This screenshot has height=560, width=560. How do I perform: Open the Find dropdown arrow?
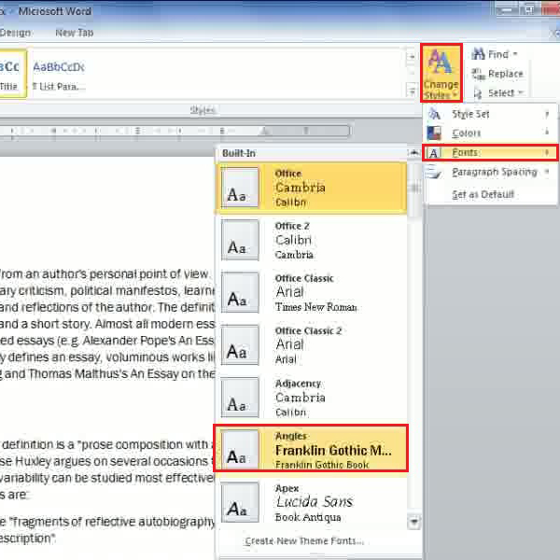[x=515, y=54]
